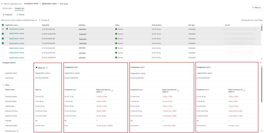Click the 4 selected button

8,15
